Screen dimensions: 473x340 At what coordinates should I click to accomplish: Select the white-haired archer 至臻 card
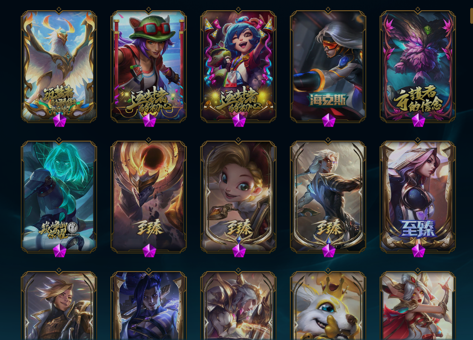(328, 197)
